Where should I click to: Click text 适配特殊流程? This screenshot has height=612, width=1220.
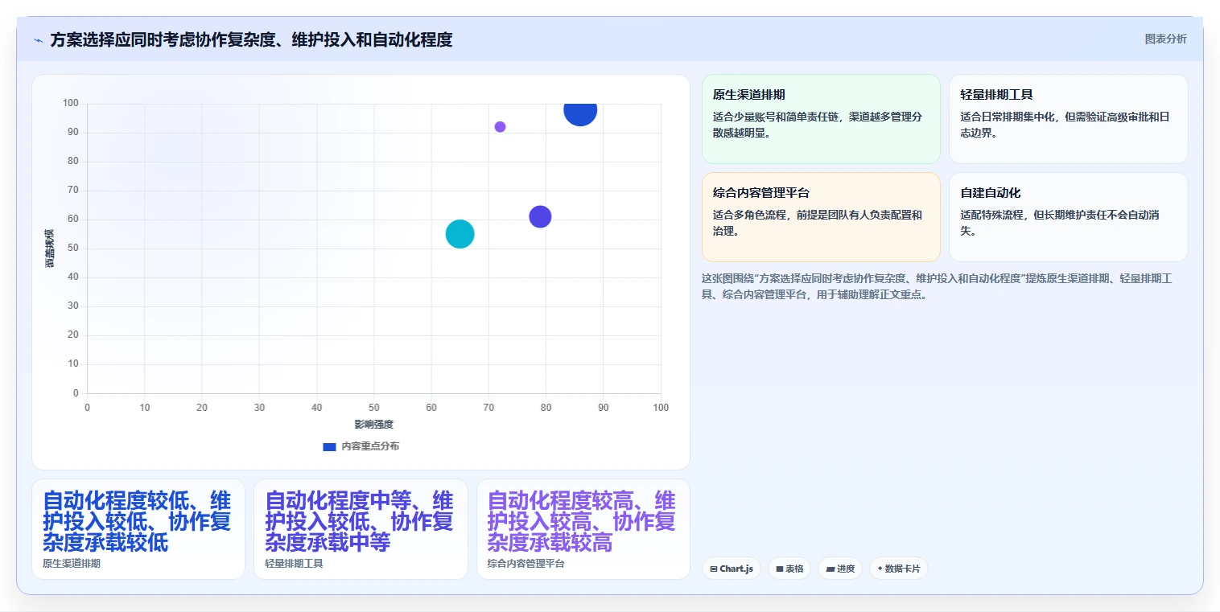pyautogui.click(x=1060, y=223)
